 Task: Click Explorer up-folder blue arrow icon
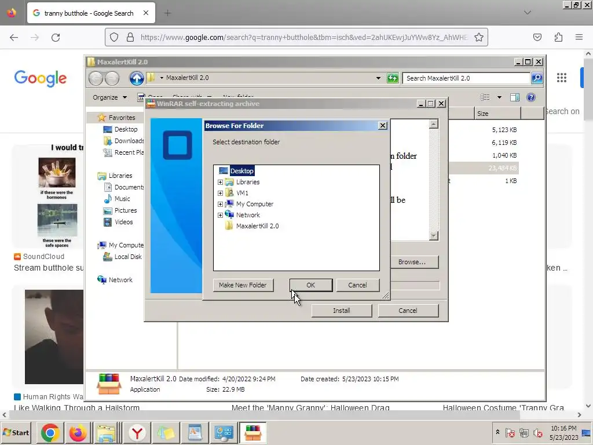pos(137,78)
